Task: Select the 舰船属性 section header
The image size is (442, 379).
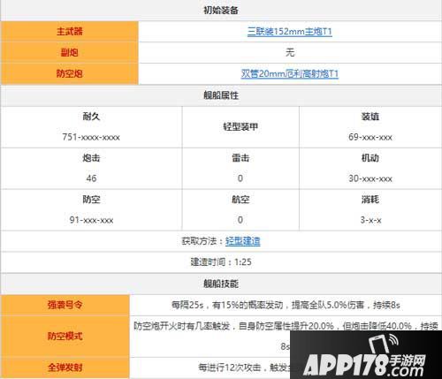Action: click(221, 95)
